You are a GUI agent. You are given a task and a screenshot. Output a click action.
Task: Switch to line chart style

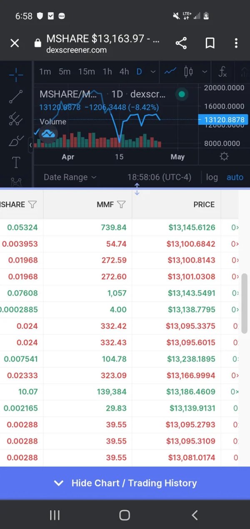pyautogui.click(x=170, y=72)
